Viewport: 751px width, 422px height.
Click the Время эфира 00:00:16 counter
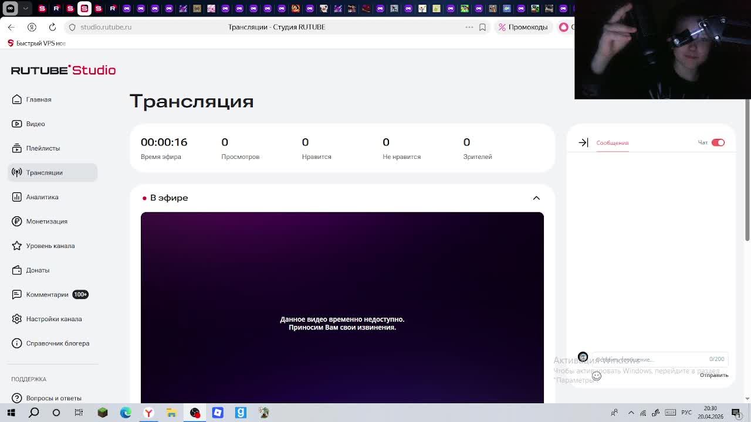click(164, 142)
